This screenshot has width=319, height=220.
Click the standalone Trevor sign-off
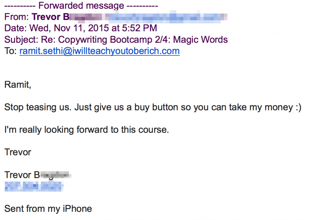(18, 152)
